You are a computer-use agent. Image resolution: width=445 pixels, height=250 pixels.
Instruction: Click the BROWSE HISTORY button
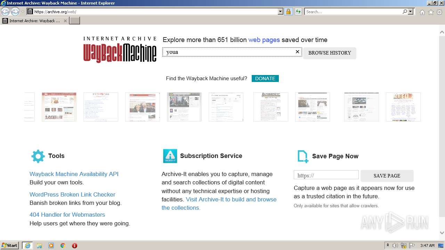(330, 53)
